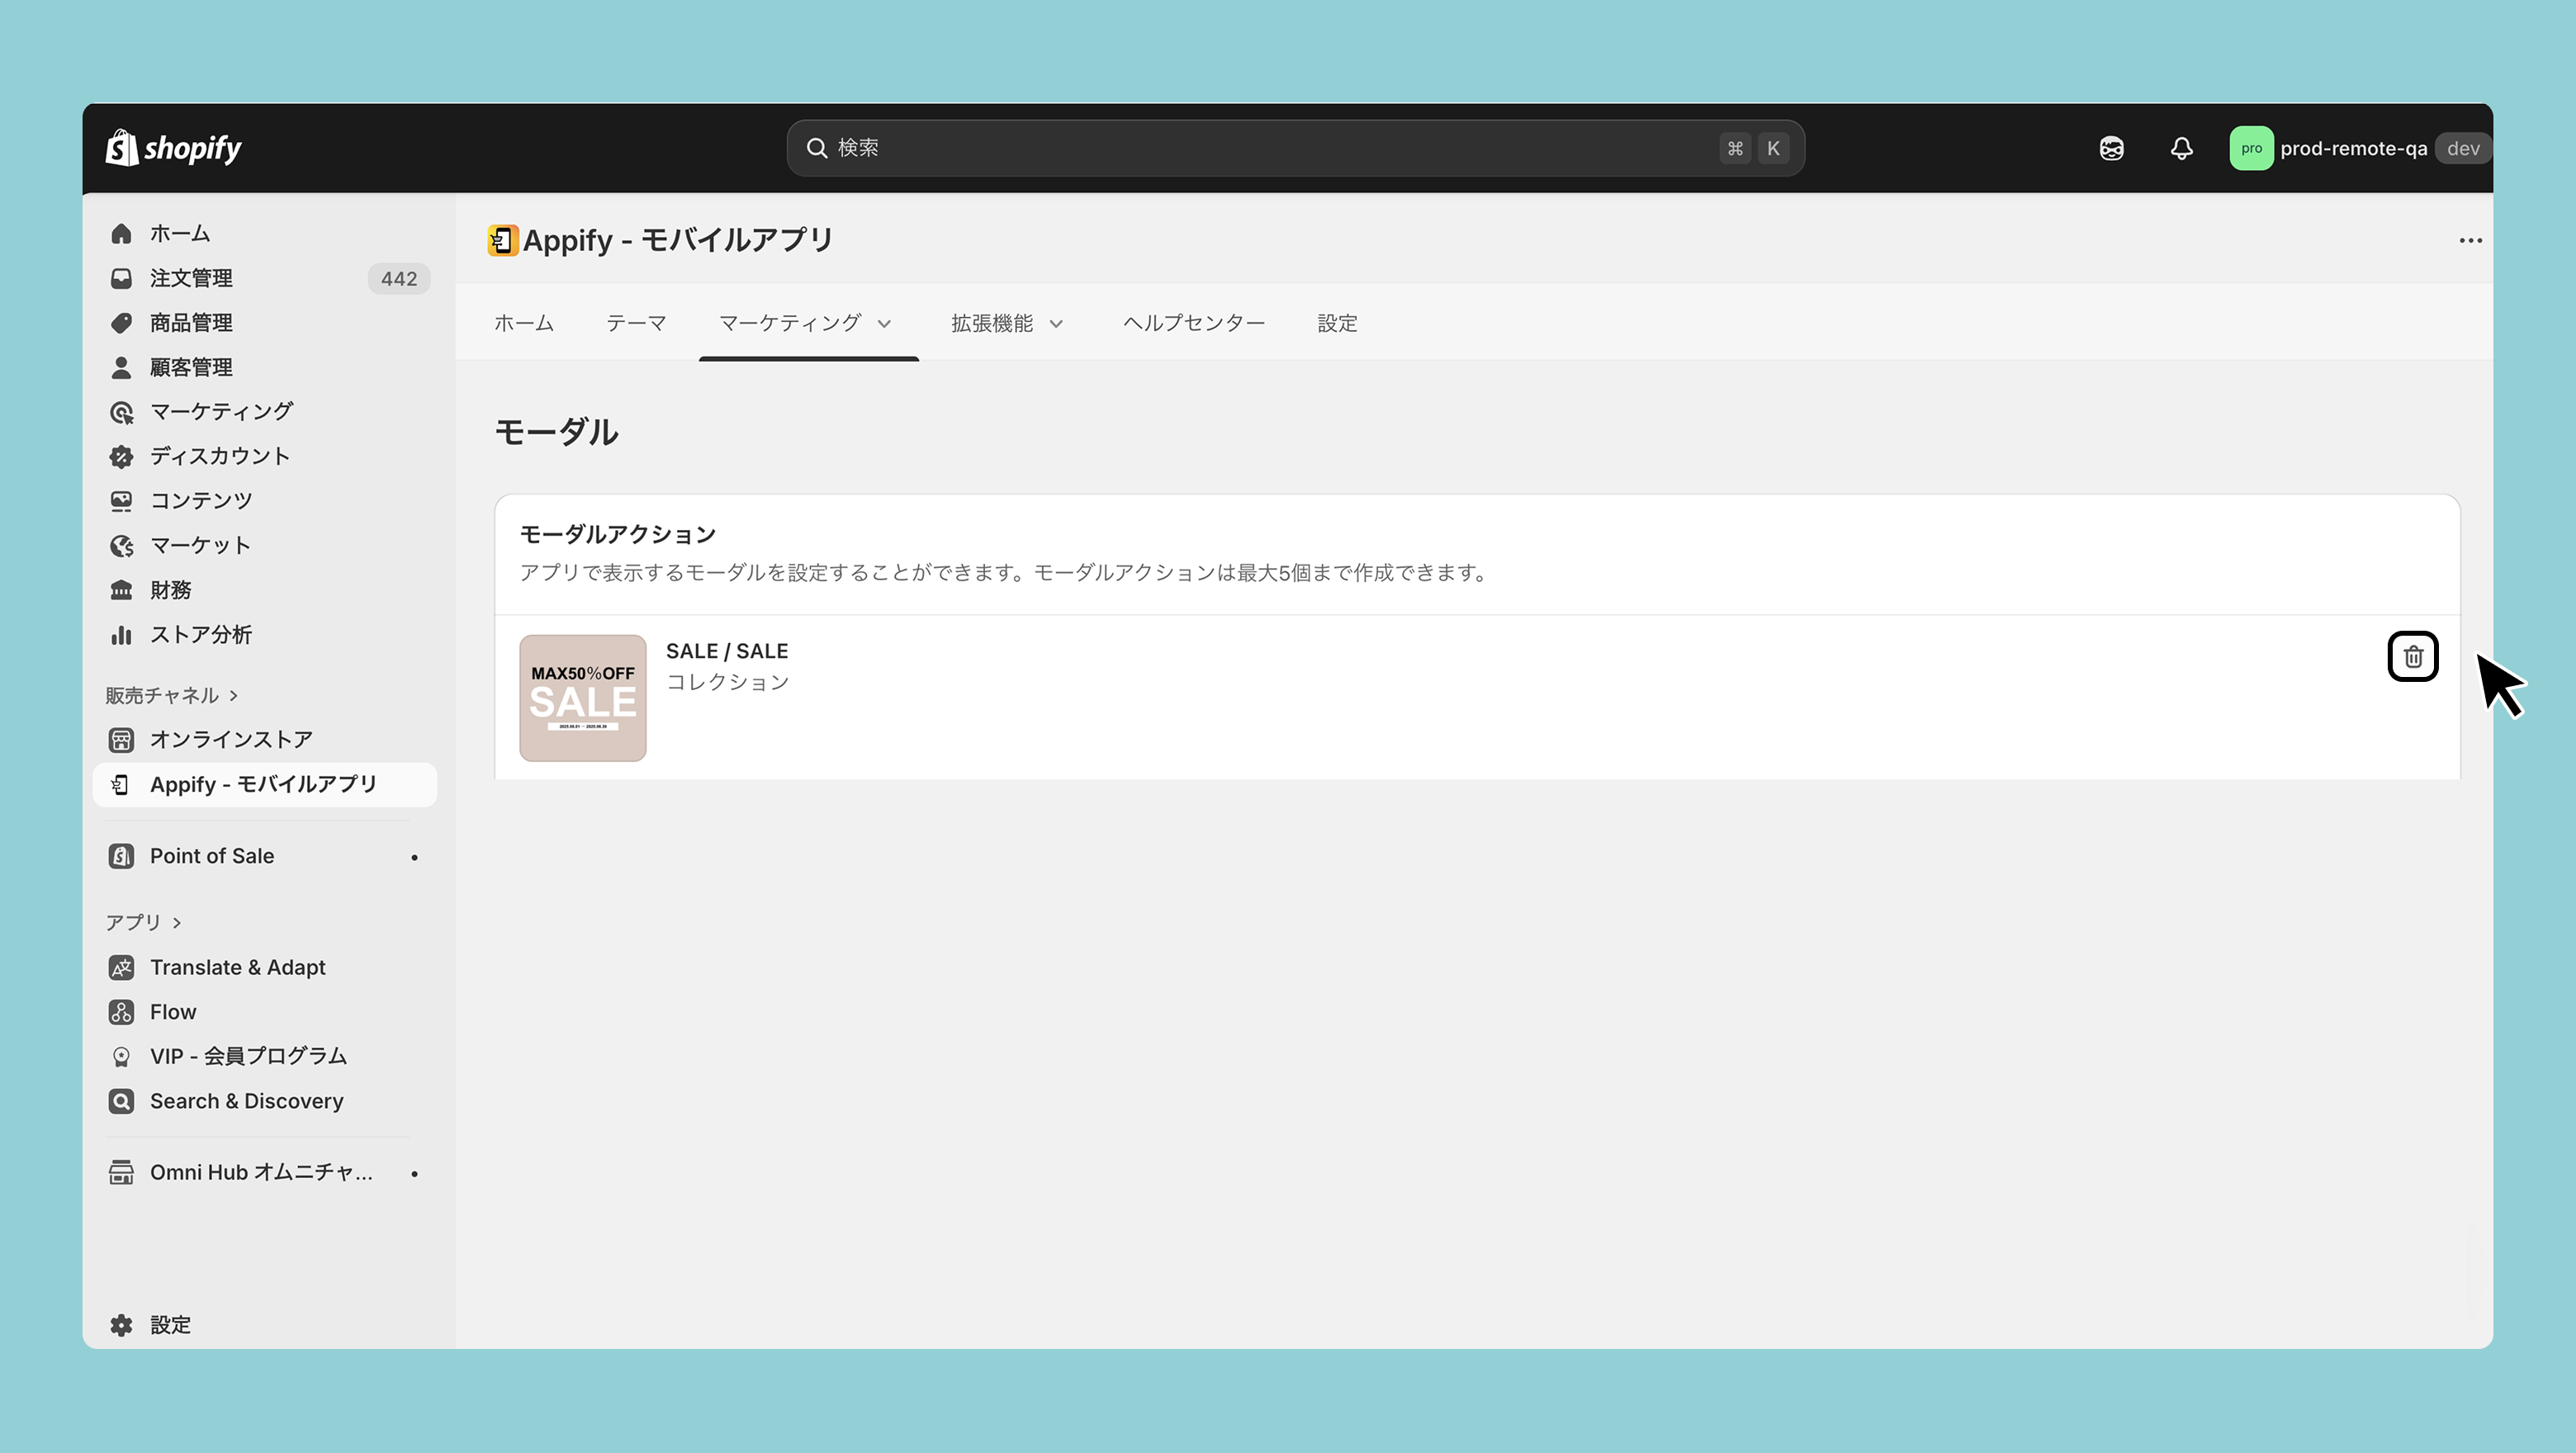Expand the マーケティング tab dropdown
This screenshot has height=1453, width=2576.
806,323
